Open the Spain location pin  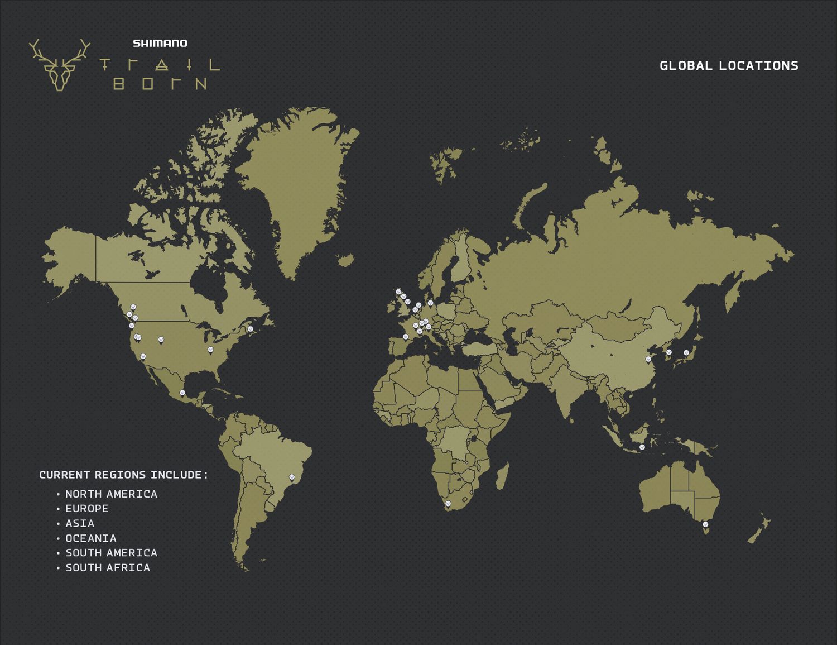pos(406,337)
